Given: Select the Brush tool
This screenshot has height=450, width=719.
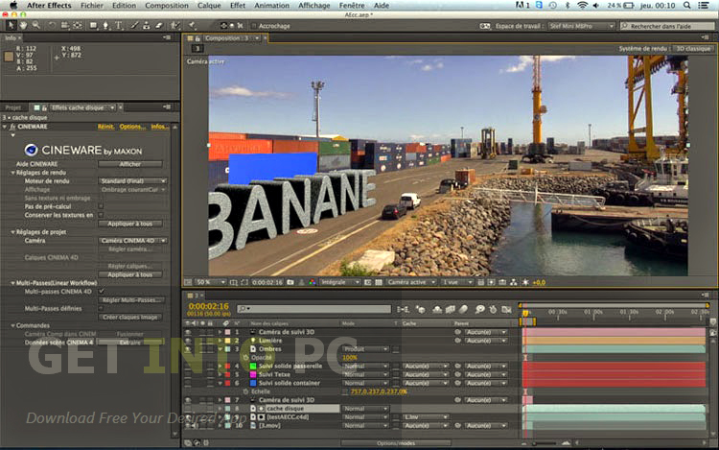Looking at the screenshot, I should [134, 26].
